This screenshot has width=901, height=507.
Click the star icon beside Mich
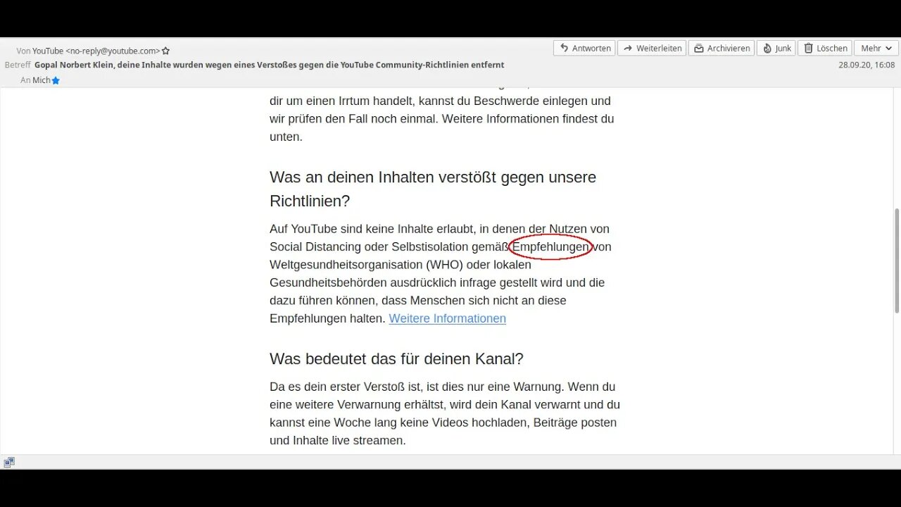pyautogui.click(x=56, y=80)
